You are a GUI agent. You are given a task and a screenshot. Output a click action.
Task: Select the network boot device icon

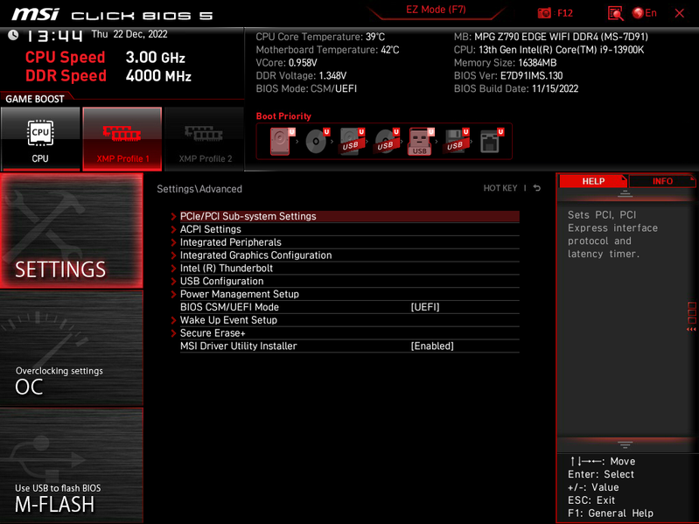pos(491,141)
